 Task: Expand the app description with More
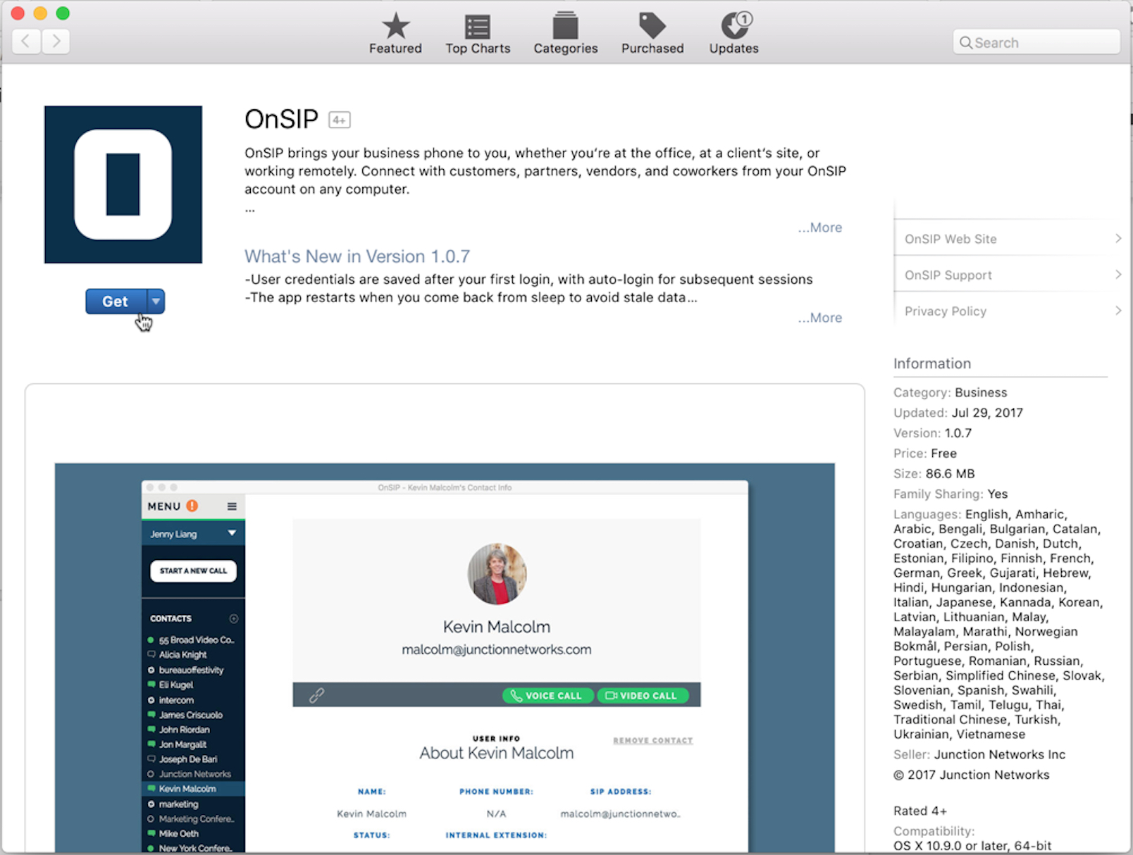coord(820,227)
